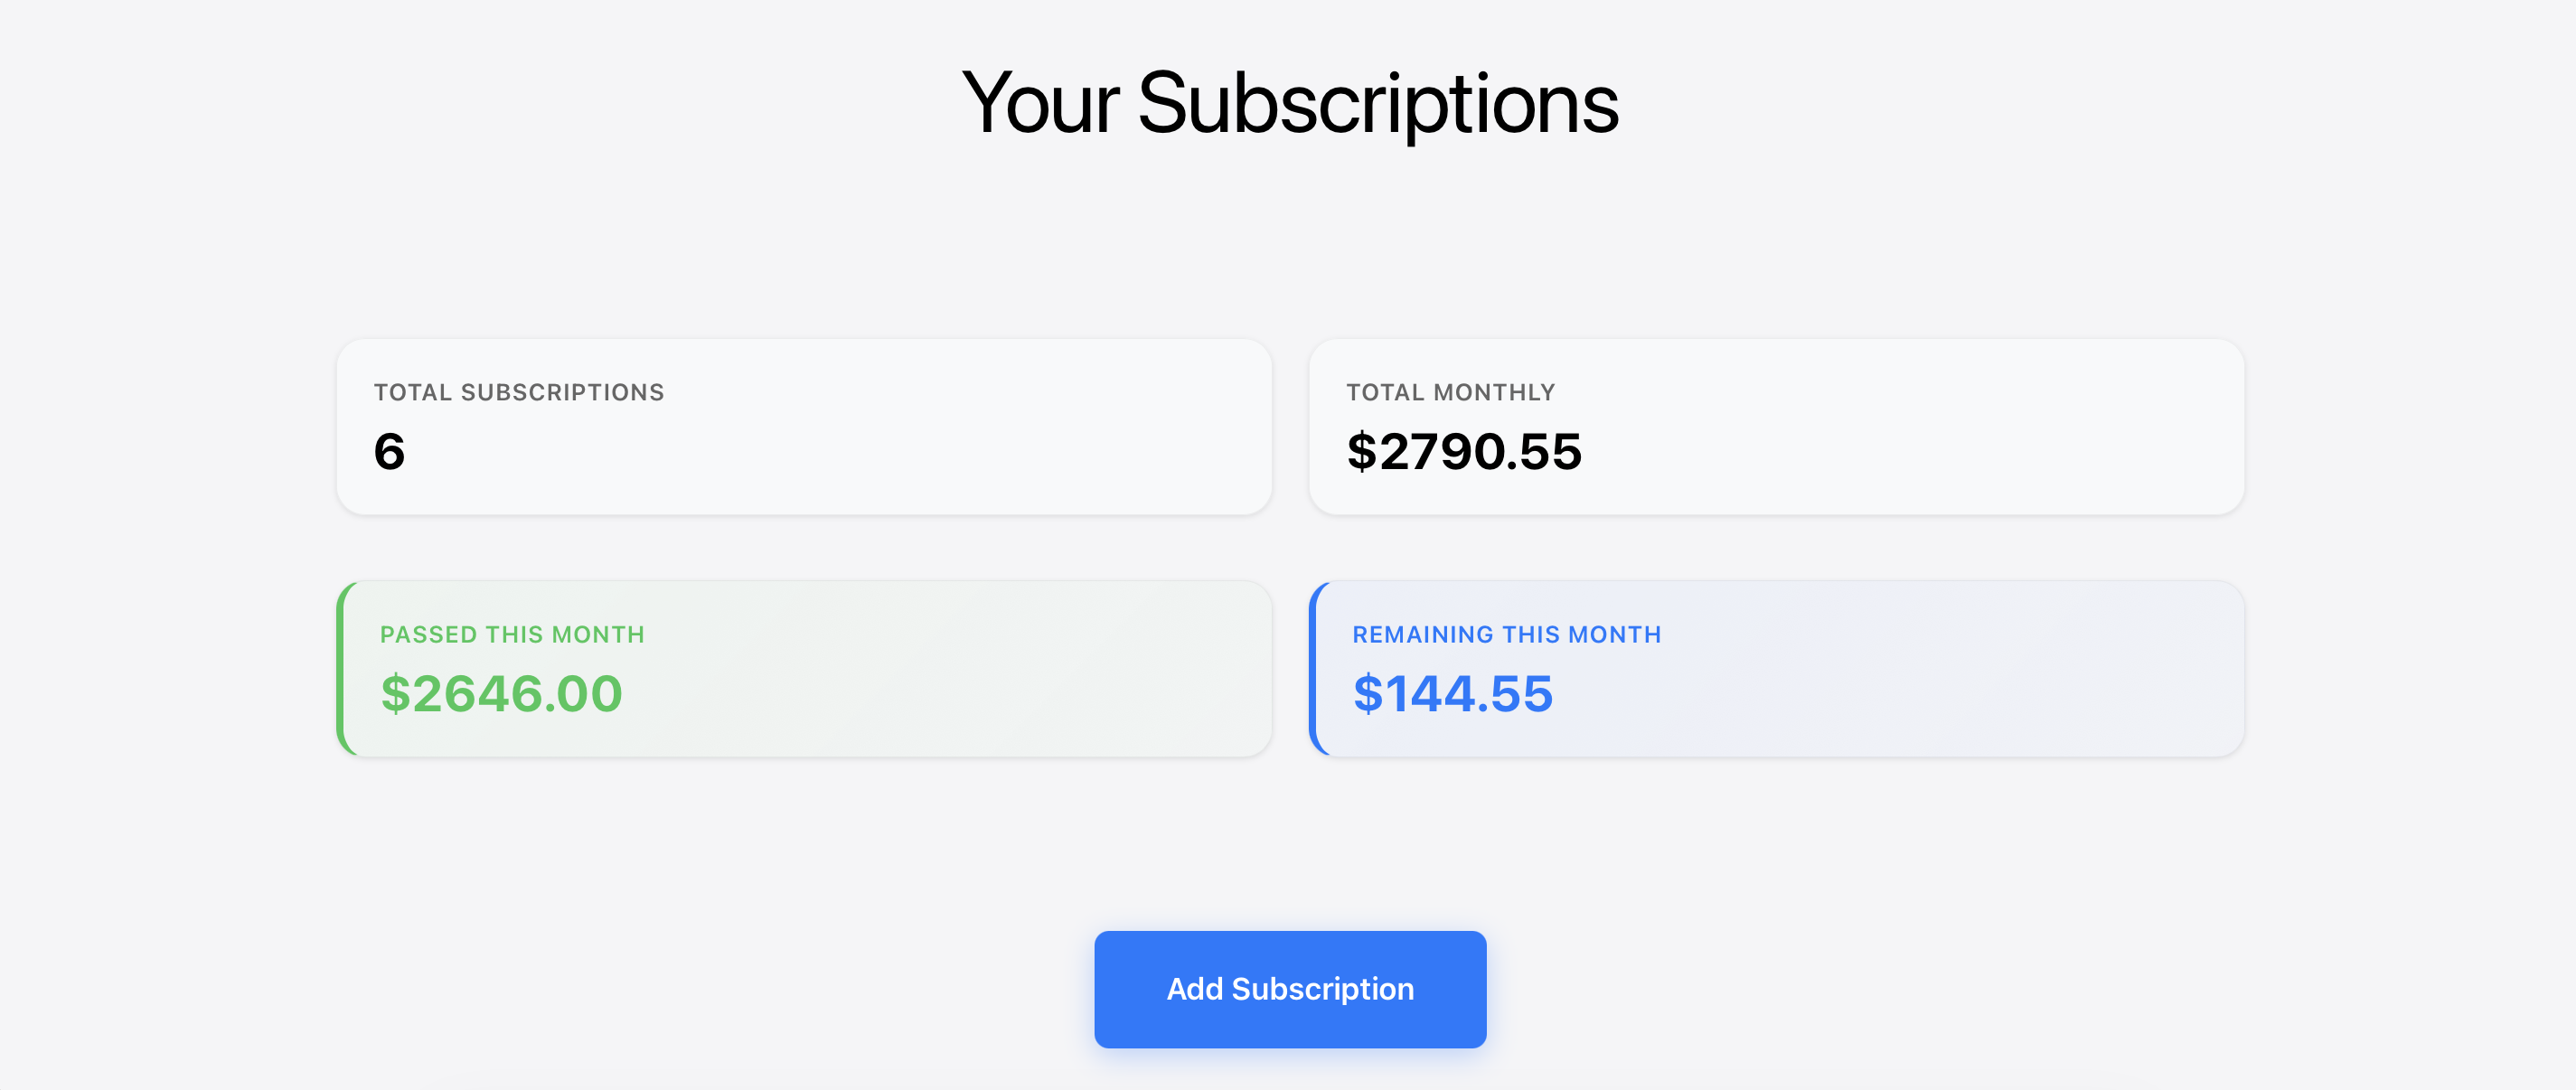Click the REMAINING THIS MONTH label
The width and height of the screenshot is (2576, 1090).
(x=1507, y=634)
